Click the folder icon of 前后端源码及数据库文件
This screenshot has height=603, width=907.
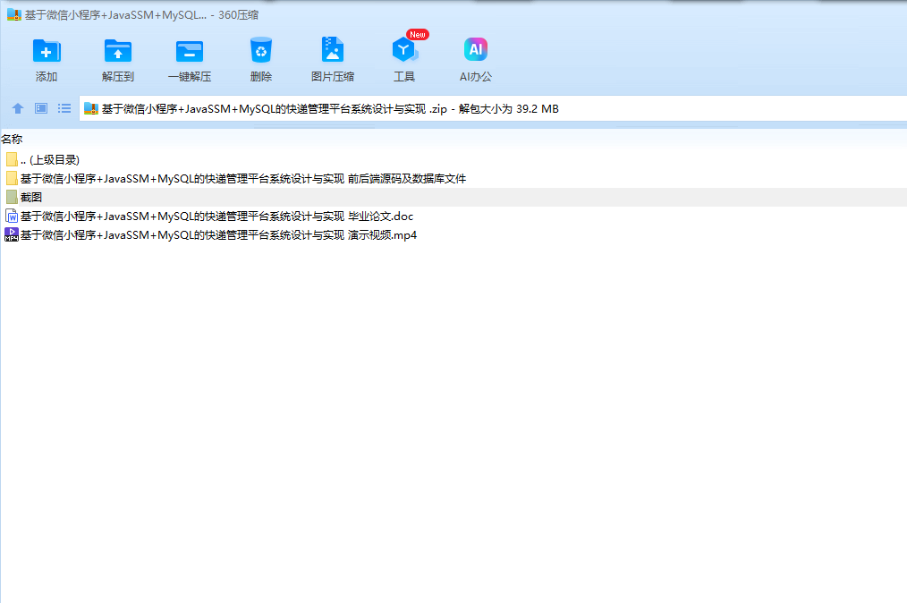click(x=12, y=179)
